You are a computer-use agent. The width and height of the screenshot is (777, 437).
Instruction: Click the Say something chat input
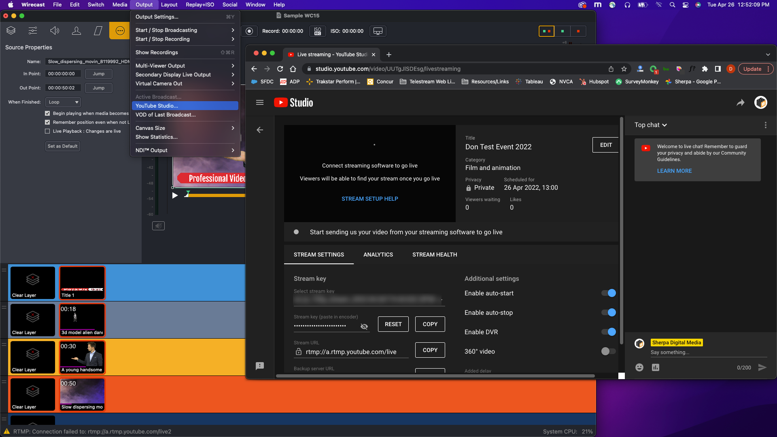pos(708,352)
